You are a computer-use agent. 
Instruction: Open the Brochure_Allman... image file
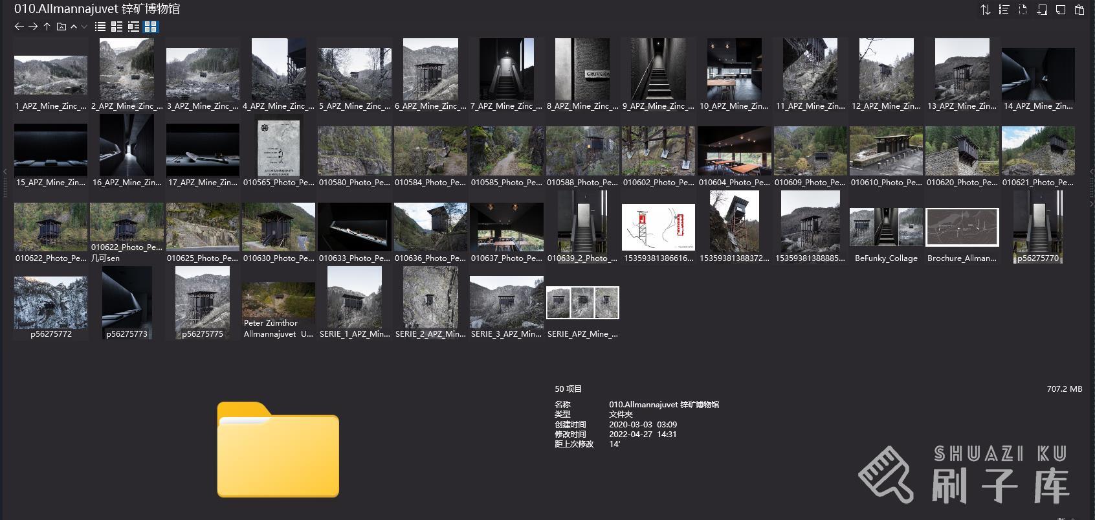(962, 227)
